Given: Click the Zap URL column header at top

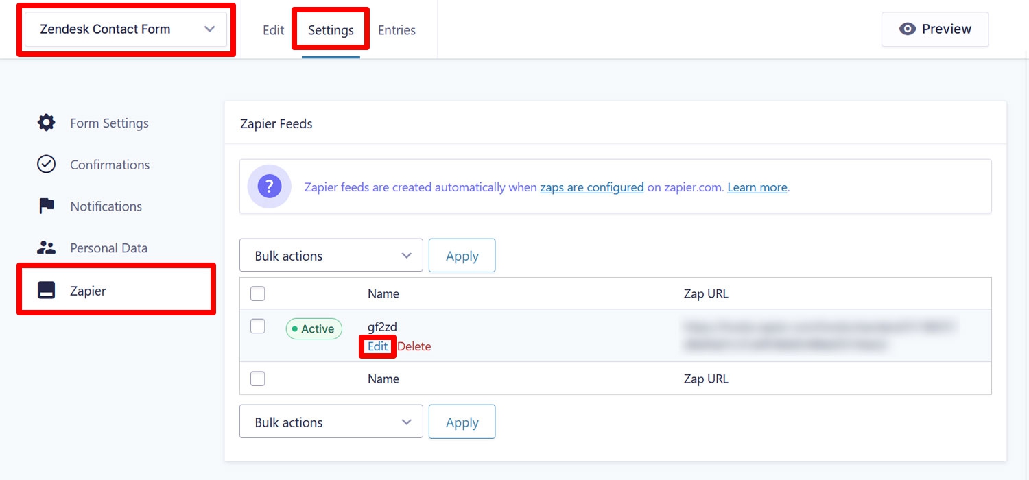Looking at the screenshot, I should pos(706,293).
